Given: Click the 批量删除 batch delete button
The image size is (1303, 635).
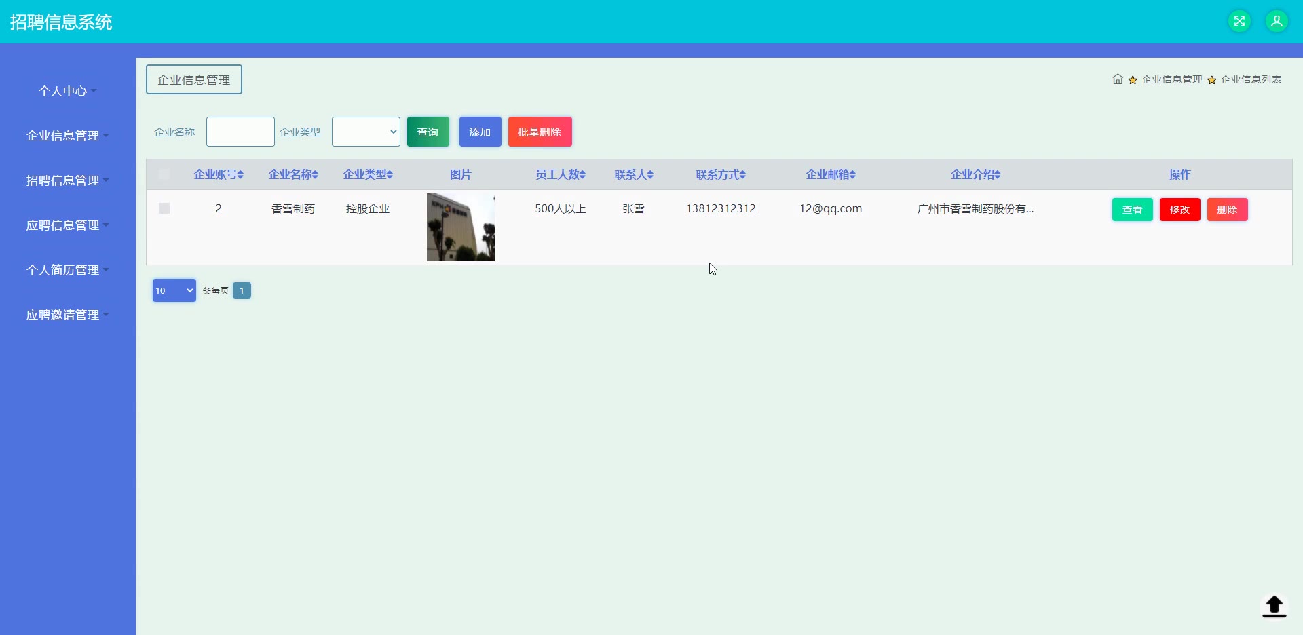Looking at the screenshot, I should [x=540, y=132].
